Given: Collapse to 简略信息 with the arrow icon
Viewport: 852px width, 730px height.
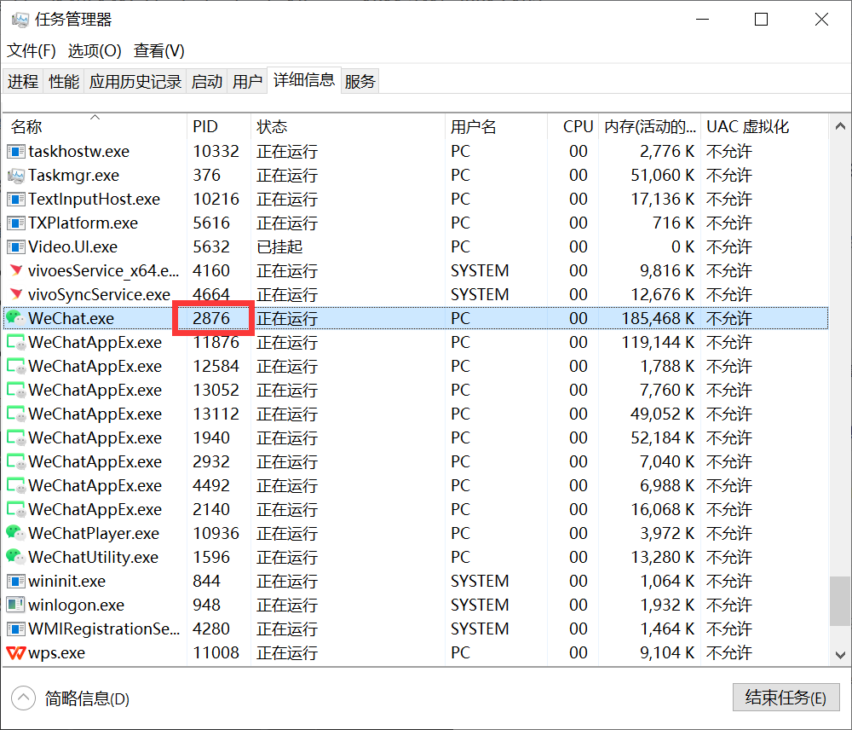Looking at the screenshot, I should pyautogui.click(x=23, y=698).
